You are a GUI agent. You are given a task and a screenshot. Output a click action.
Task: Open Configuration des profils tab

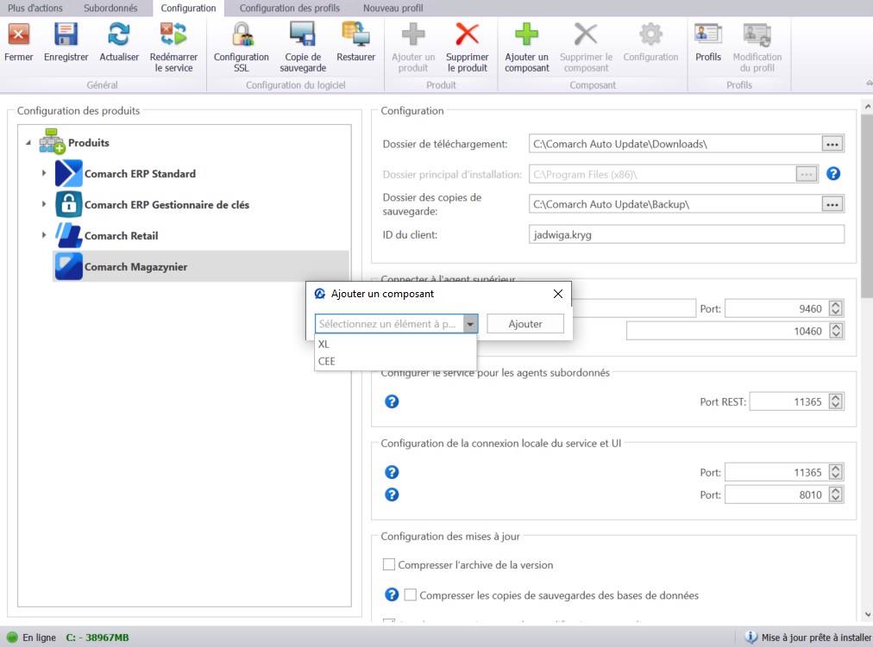pyautogui.click(x=290, y=8)
